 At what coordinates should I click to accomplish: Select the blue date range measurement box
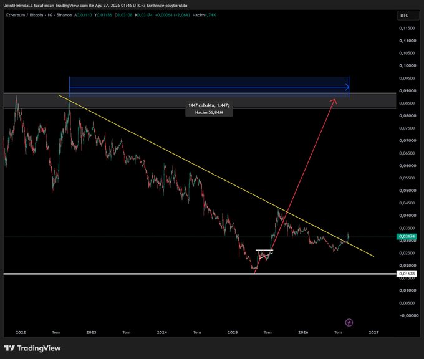209,87
